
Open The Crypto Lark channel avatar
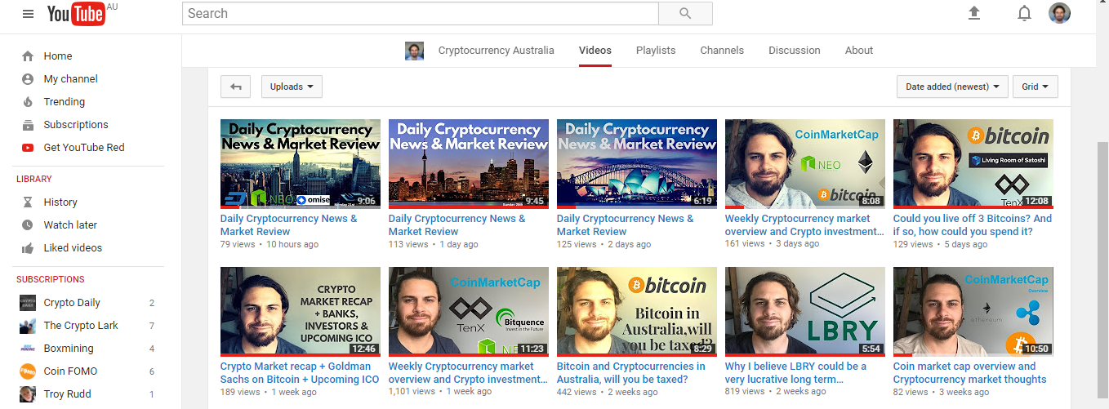[28, 326]
